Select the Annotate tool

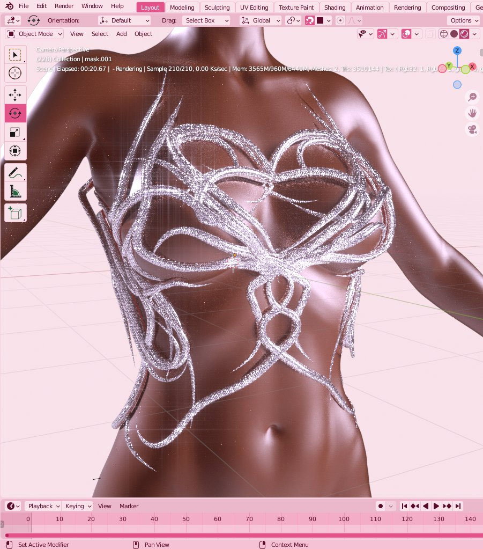click(14, 173)
